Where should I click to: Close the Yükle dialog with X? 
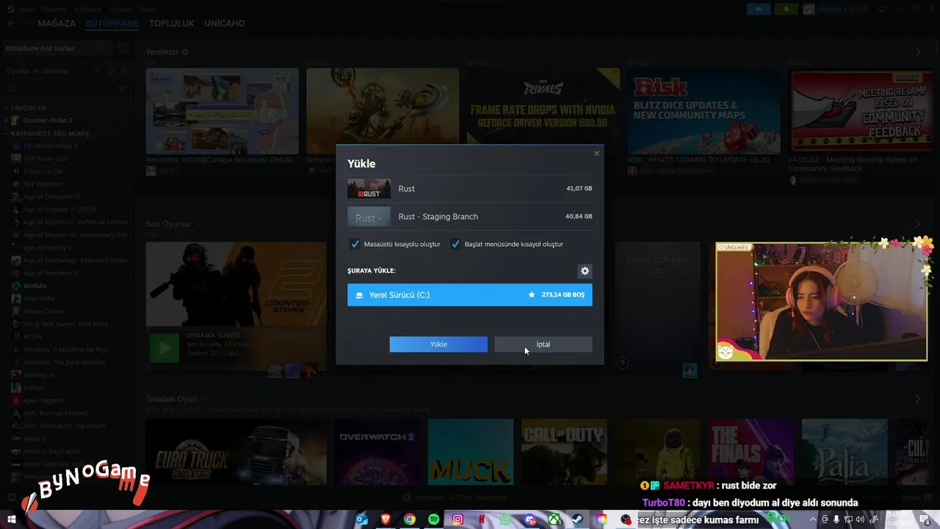[x=596, y=154]
